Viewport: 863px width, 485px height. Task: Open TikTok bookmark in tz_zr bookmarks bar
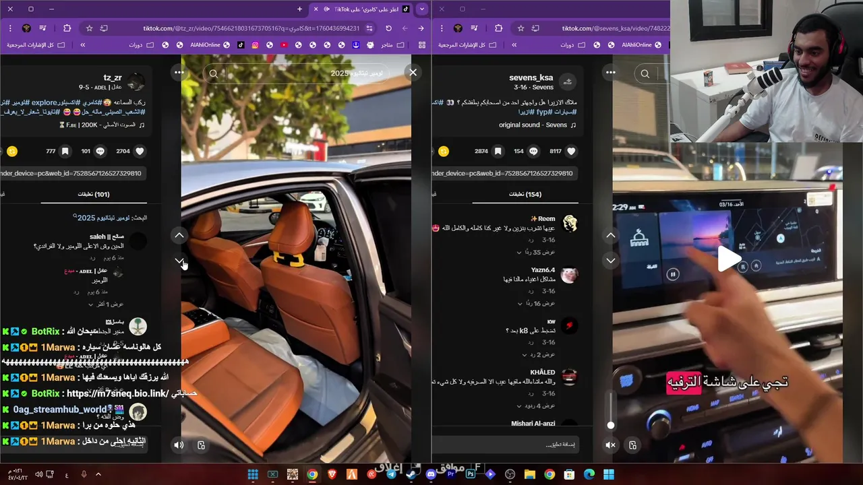click(241, 45)
